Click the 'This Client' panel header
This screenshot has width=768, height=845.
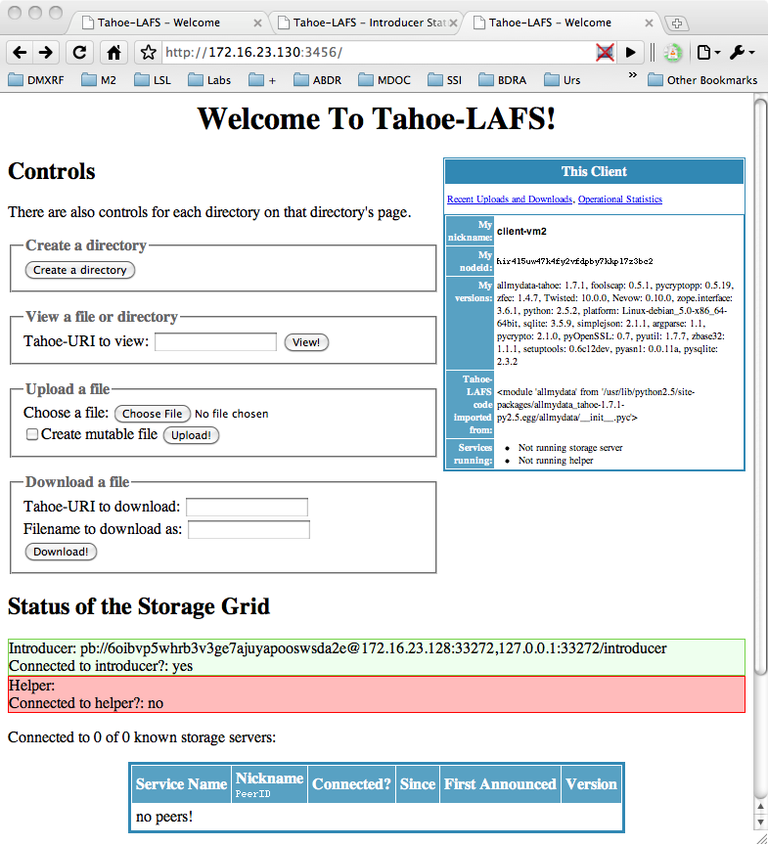click(594, 172)
